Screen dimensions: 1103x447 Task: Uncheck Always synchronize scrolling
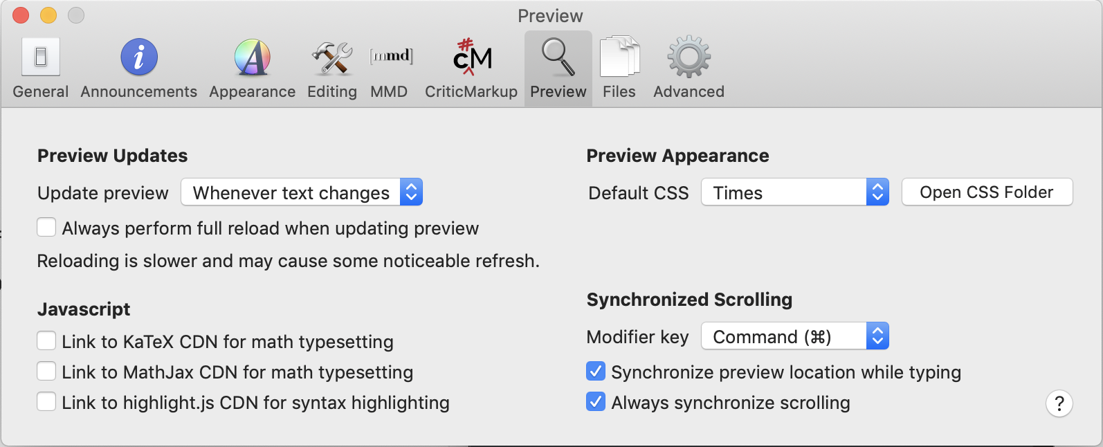click(596, 402)
